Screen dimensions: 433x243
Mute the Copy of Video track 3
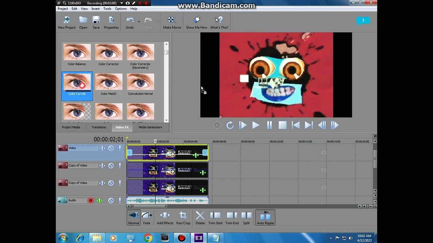pyautogui.click(x=111, y=166)
